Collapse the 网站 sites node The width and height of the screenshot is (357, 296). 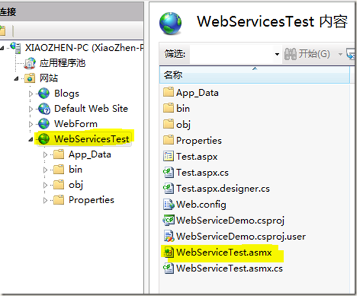click(16, 78)
